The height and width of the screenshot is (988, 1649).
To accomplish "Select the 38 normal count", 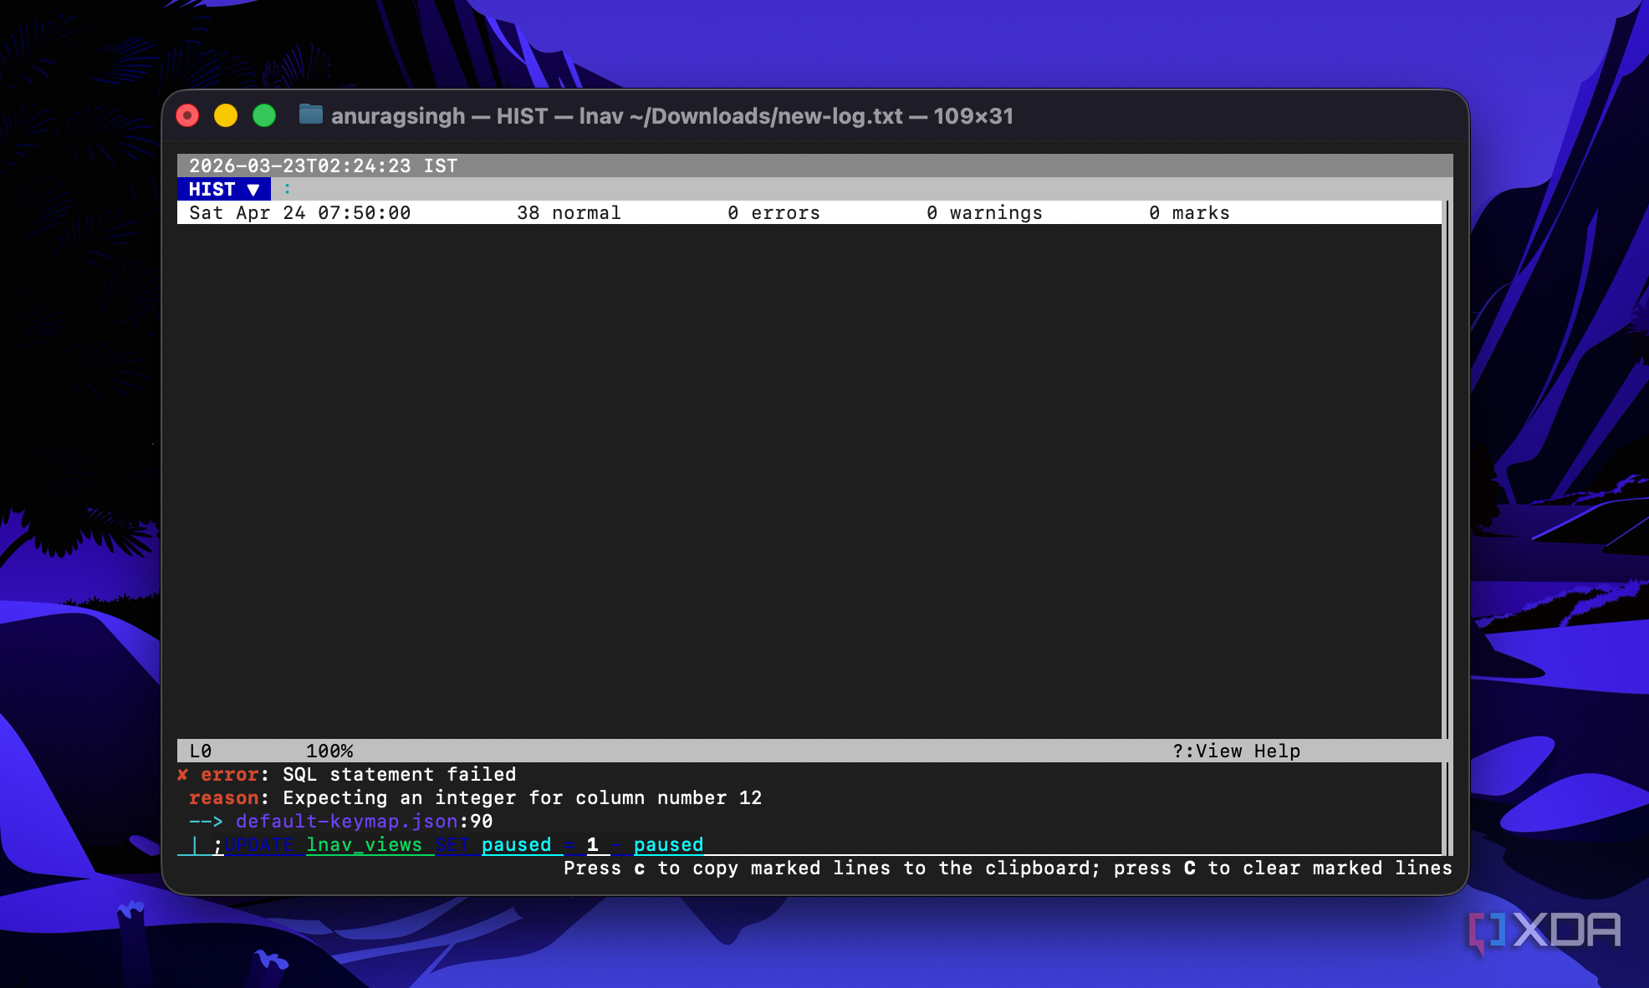I will 569,213.
